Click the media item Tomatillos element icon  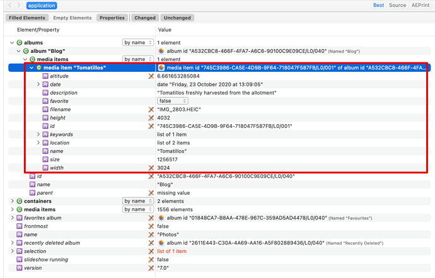pyautogui.click(x=39, y=67)
